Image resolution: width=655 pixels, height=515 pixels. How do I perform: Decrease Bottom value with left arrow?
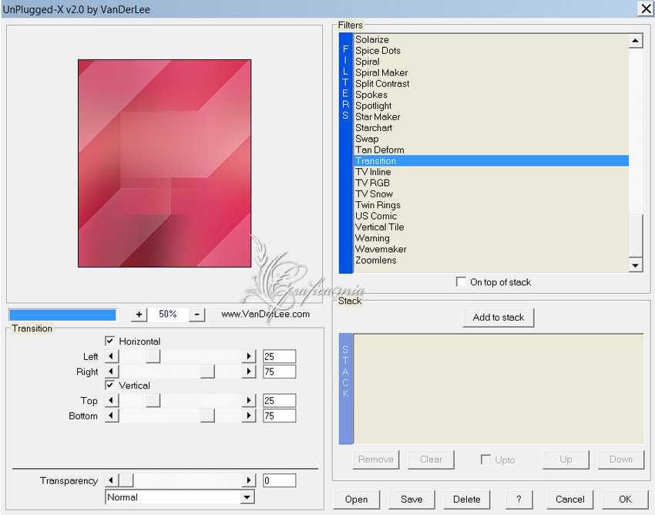pos(112,416)
